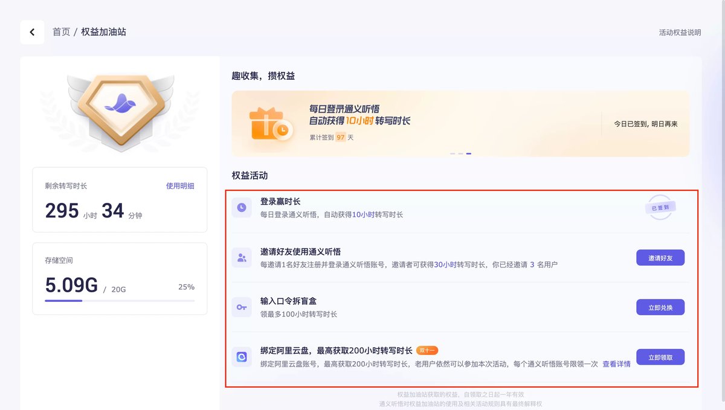Image resolution: width=725 pixels, height=410 pixels.
Task: Click the storage usage progress bar
Action: click(120, 300)
